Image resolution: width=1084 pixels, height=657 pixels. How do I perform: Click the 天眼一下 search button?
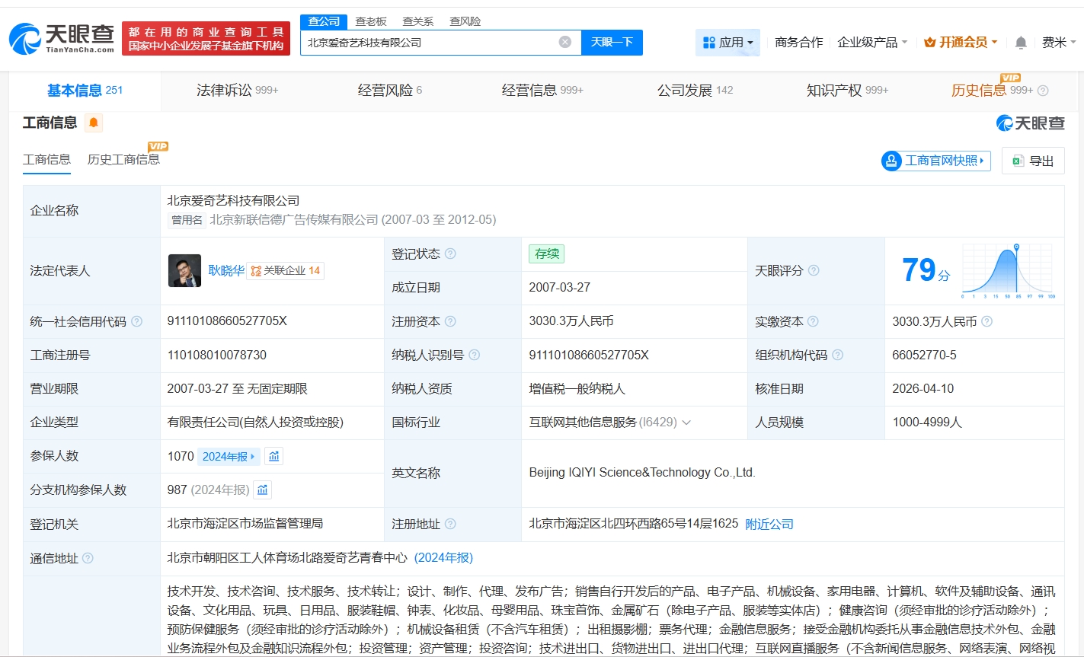pos(612,43)
